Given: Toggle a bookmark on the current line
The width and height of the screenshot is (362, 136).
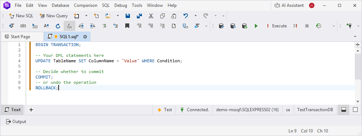Looking at the screenshot, I should 127,26.
